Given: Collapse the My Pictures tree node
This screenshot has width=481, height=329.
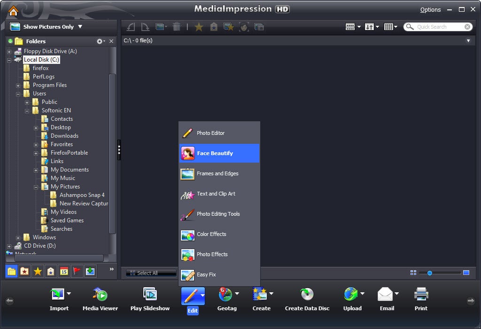Looking at the screenshot, I should [x=36, y=187].
